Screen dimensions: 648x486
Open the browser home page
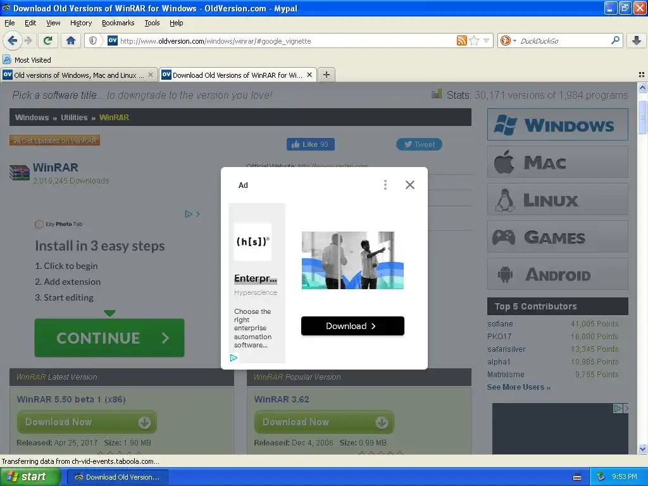tap(71, 40)
